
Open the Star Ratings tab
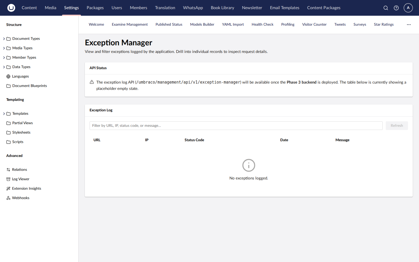(384, 25)
